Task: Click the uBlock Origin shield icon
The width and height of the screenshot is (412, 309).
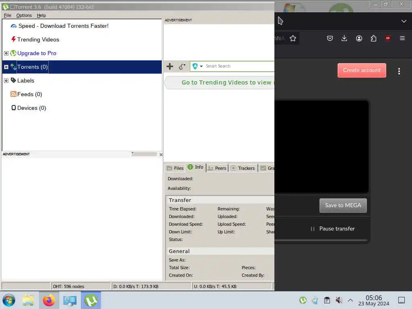Action: pyautogui.click(x=387, y=38)
